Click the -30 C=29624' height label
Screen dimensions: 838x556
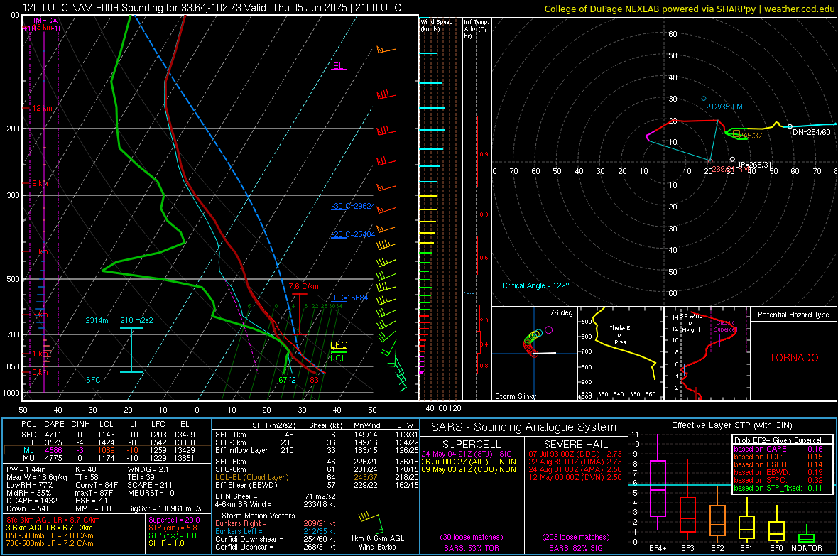coord(354,206)
